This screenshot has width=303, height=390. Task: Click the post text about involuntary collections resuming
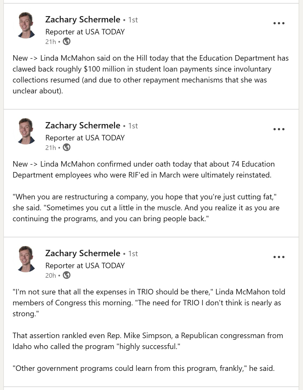150,74
